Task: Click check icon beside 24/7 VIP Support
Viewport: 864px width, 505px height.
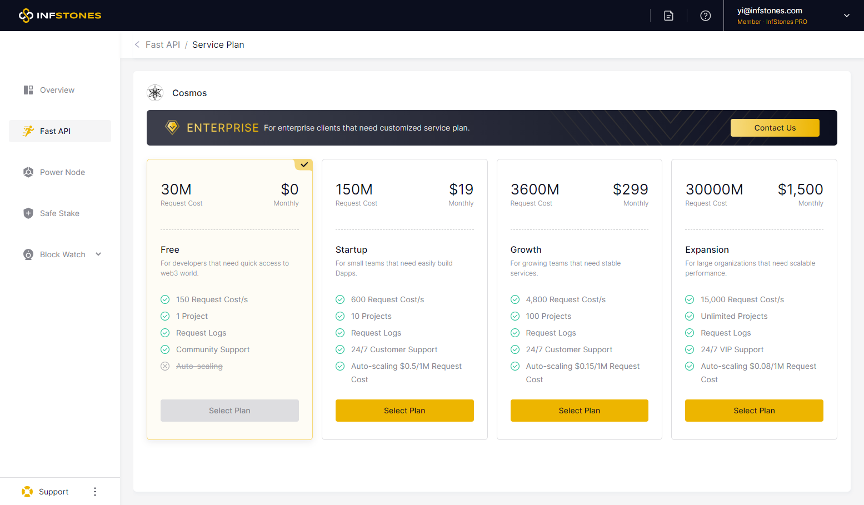Action: click(690, 349)
